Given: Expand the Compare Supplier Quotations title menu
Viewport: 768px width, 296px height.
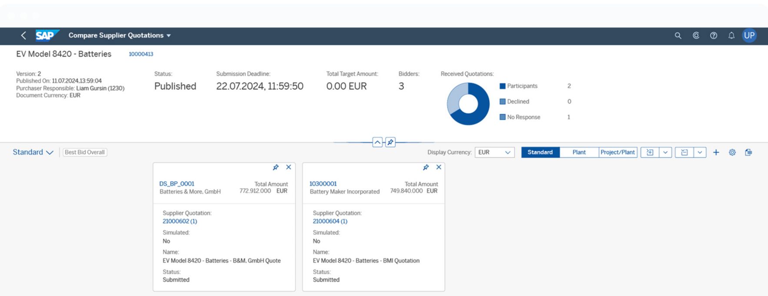Looking at the screenshot, I should coord(169,36).
